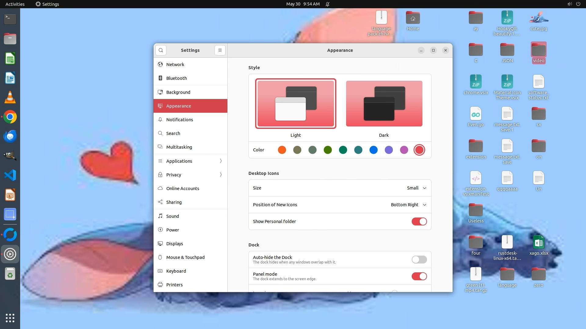Open the Displays settings panel
586x329 pixels.
[175, 244]
